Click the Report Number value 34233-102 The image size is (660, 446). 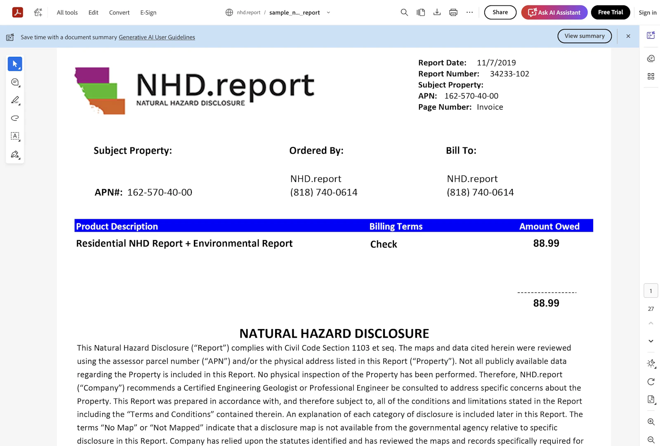coord(509,74)
